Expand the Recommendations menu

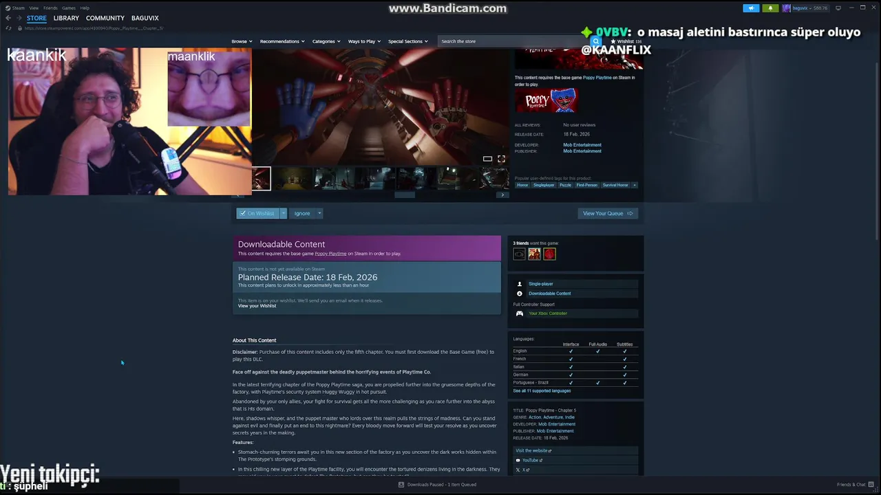click(x=282, y=41)
